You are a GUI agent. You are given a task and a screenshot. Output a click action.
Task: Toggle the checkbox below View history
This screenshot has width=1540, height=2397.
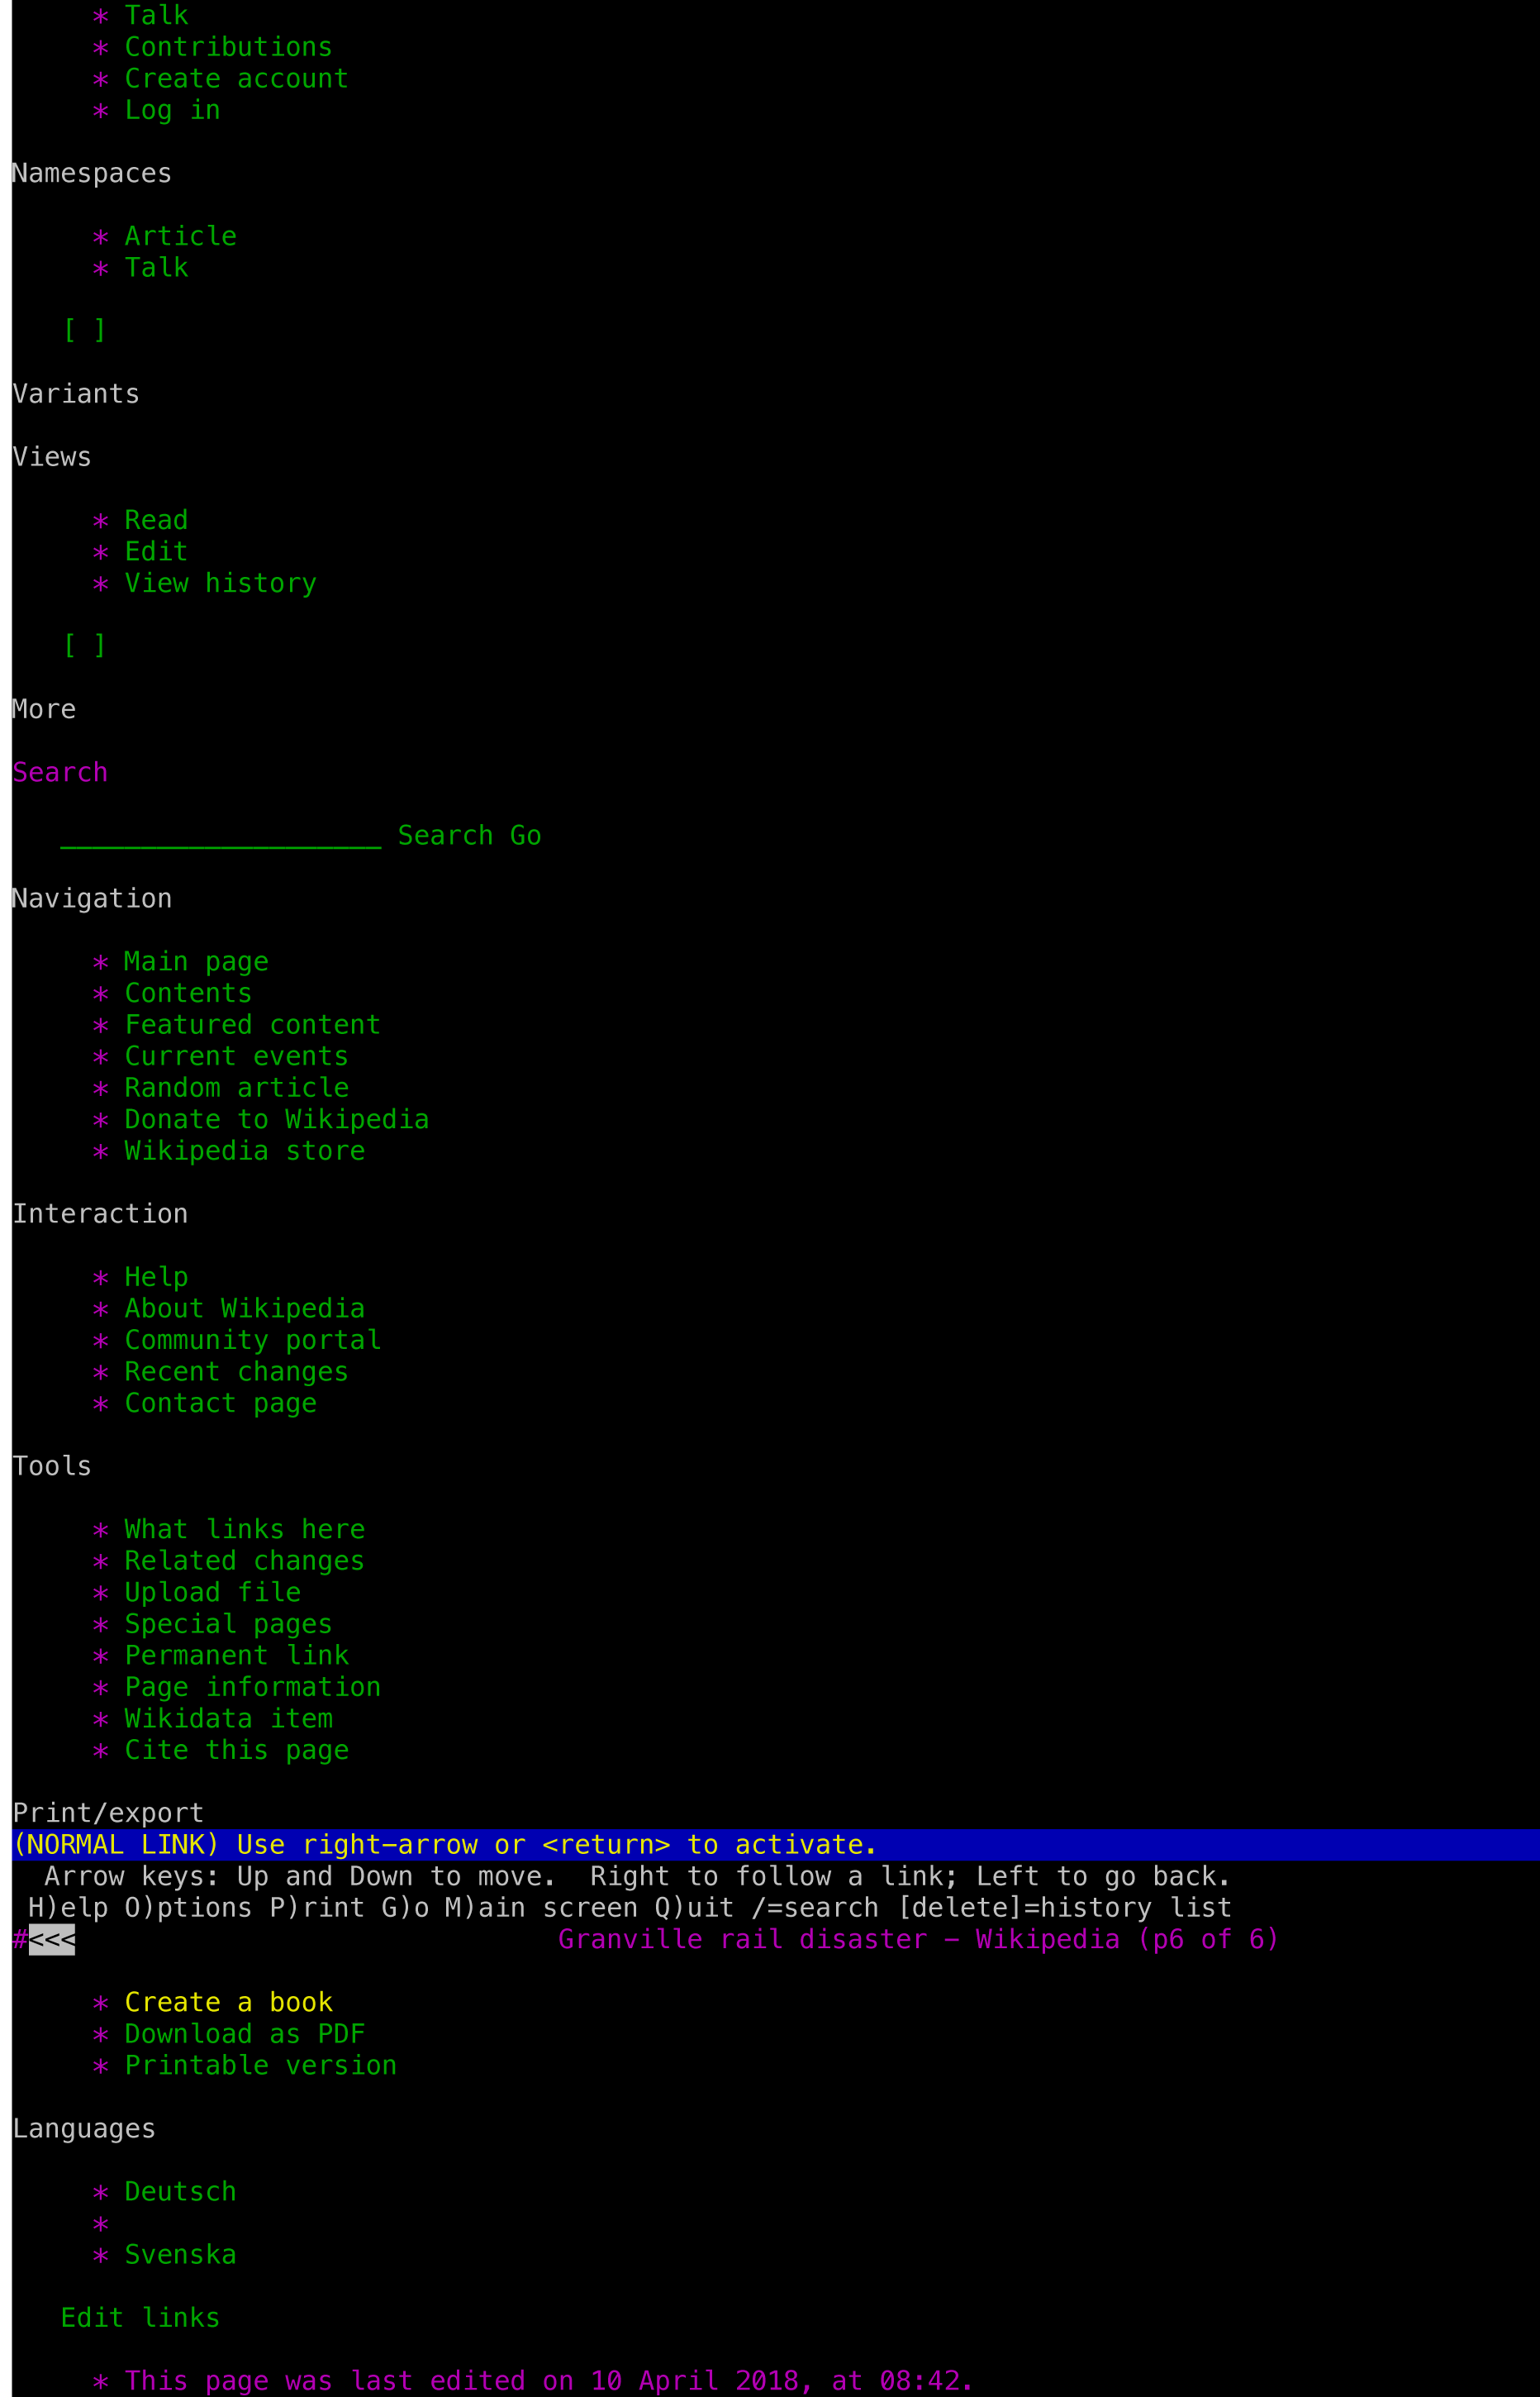(x=85, y=646)
